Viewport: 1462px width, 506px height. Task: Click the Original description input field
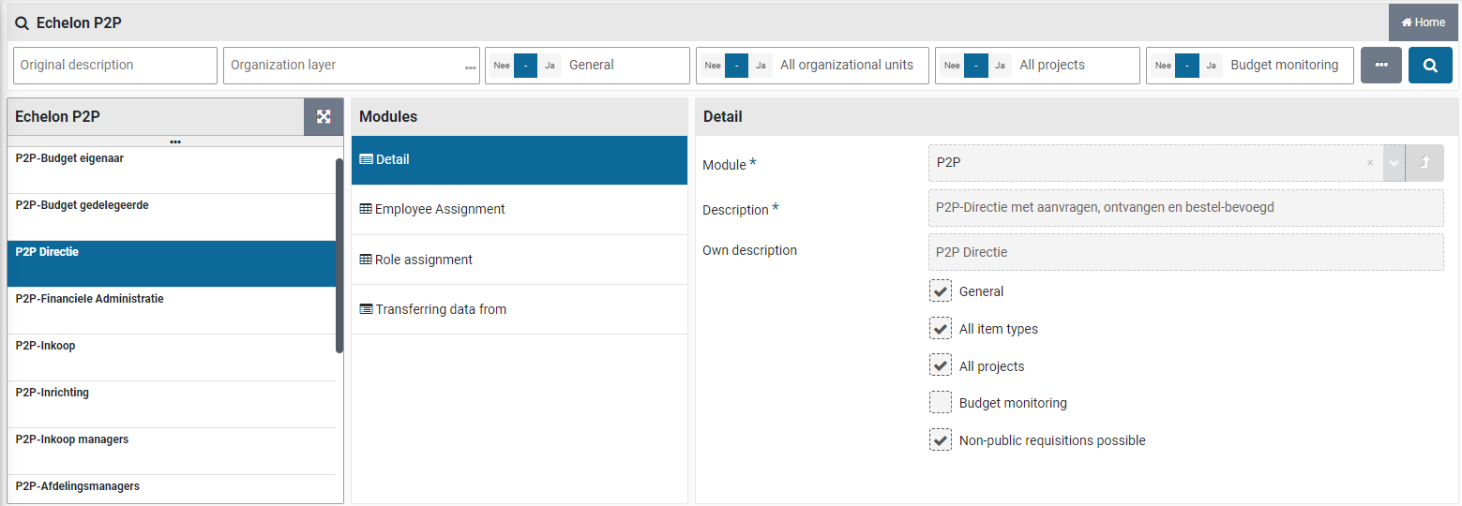pos(114,66)
